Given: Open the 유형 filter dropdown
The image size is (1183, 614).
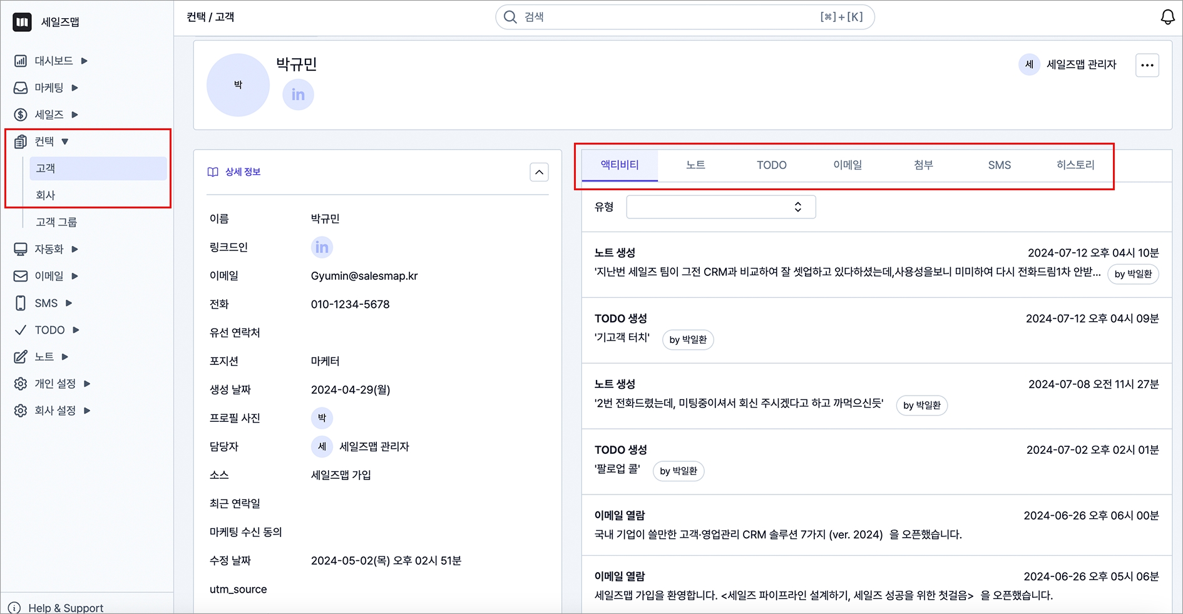Looking at the screenshot, I should pos(721,207).
